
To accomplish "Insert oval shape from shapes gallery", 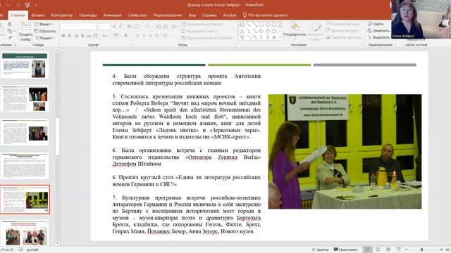I will click(268, 25).
